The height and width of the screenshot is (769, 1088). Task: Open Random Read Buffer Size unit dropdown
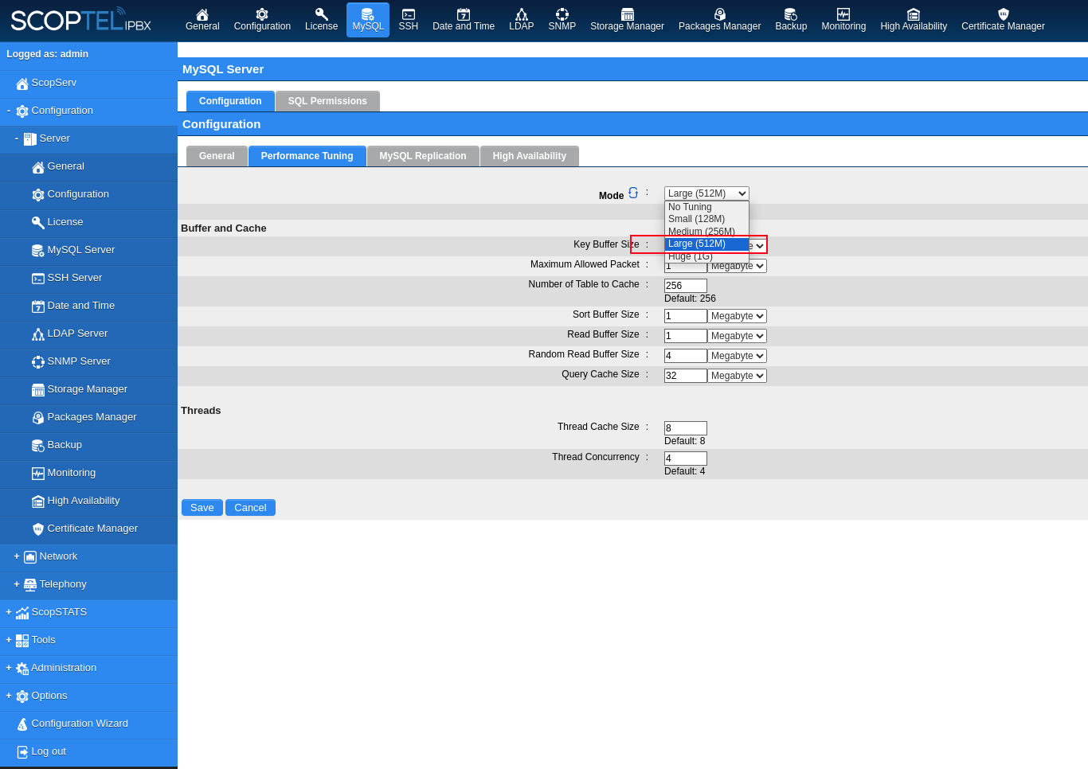737,356
